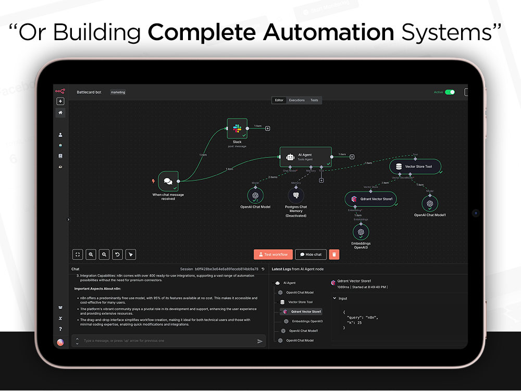
Task: Add a node after the AI Agent output
Action: click(352, 157)
